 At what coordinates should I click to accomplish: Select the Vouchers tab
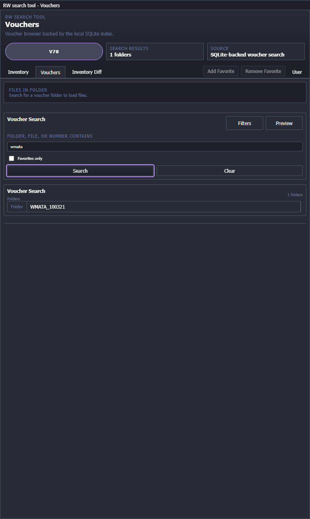50,72
